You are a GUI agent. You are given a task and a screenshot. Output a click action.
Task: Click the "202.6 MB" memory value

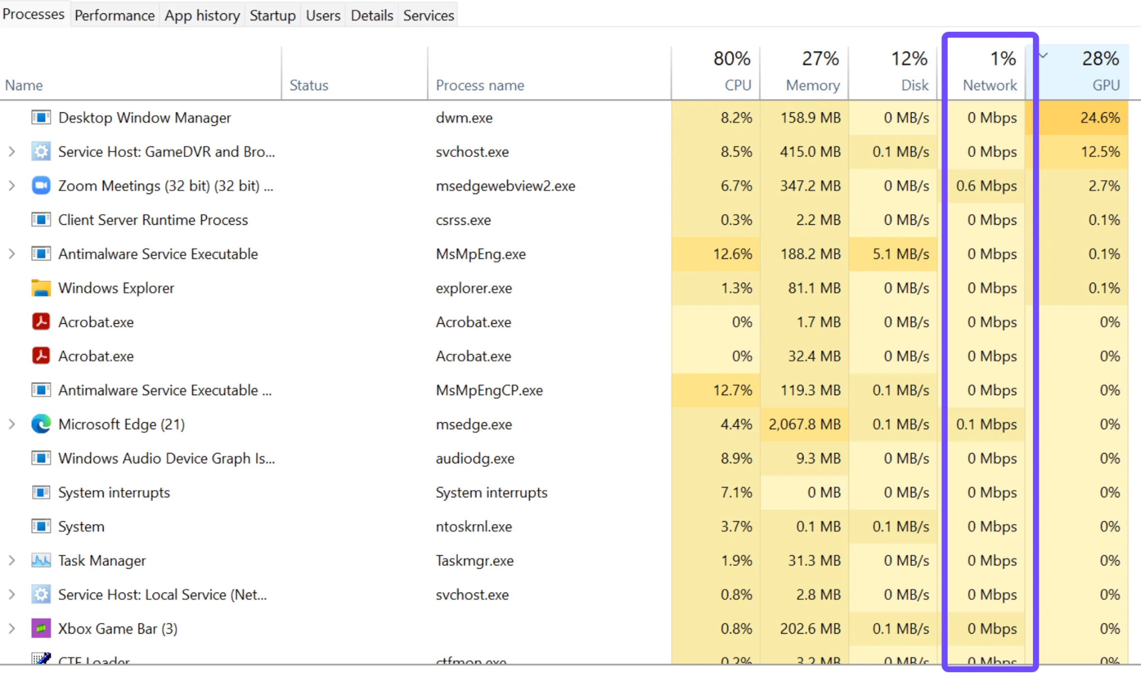[x=810, y=629]
